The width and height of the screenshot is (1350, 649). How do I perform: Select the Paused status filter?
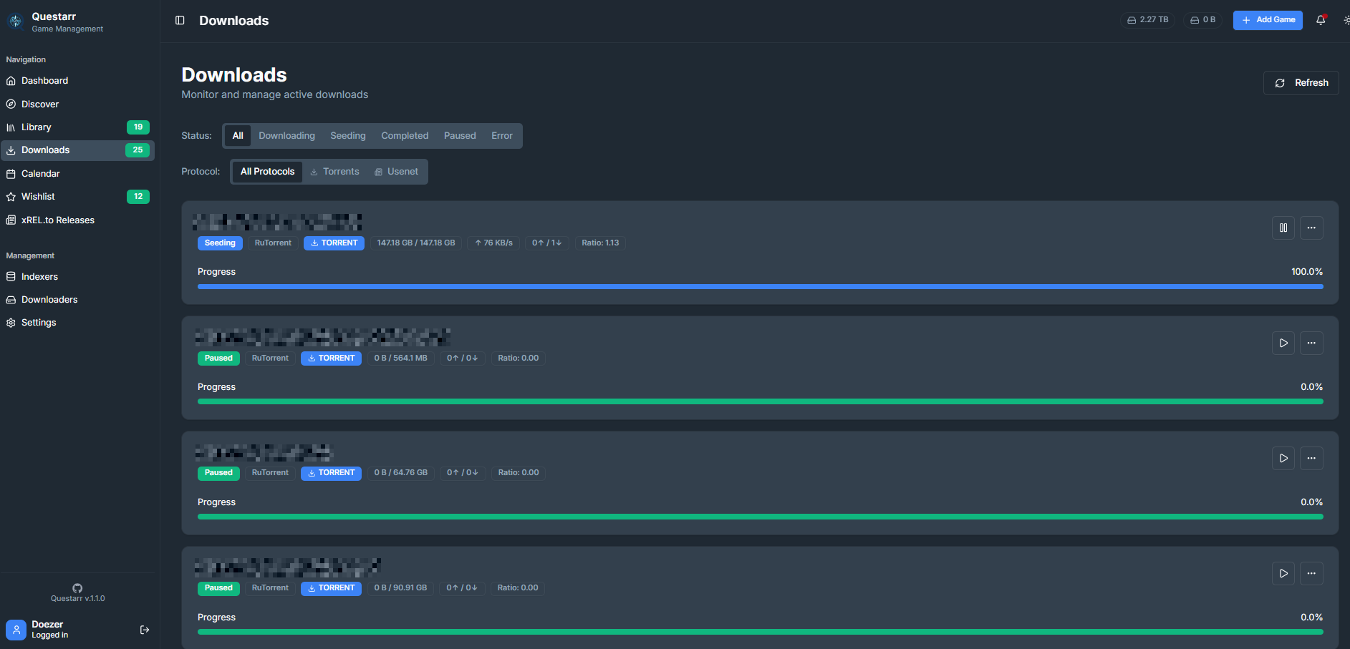(x=459, y=136)
